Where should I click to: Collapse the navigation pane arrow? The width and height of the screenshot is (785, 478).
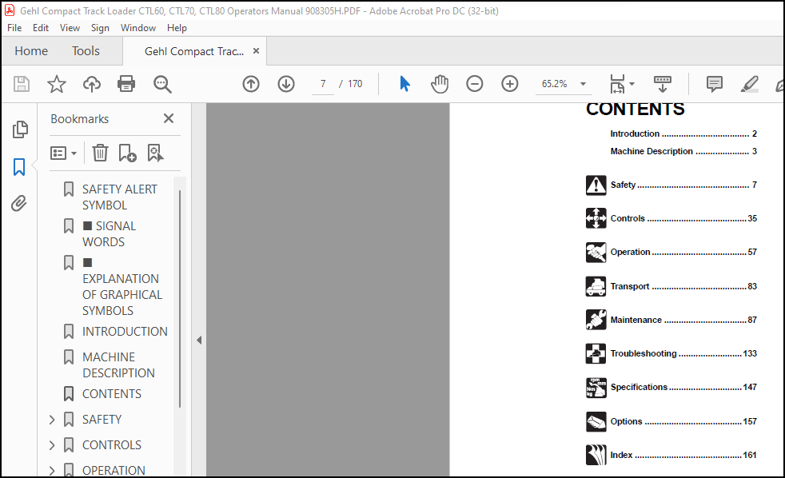[199, 341]
